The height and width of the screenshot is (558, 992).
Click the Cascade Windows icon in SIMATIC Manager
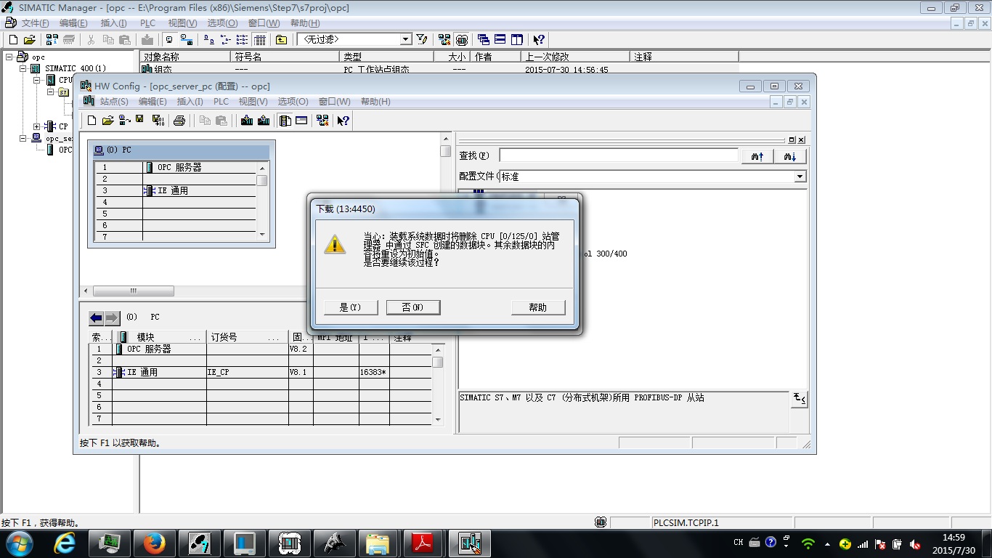pyautogui.click(x=484, y=39)
